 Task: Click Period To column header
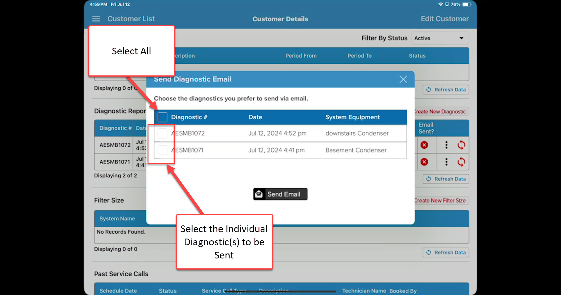[359, 56]
